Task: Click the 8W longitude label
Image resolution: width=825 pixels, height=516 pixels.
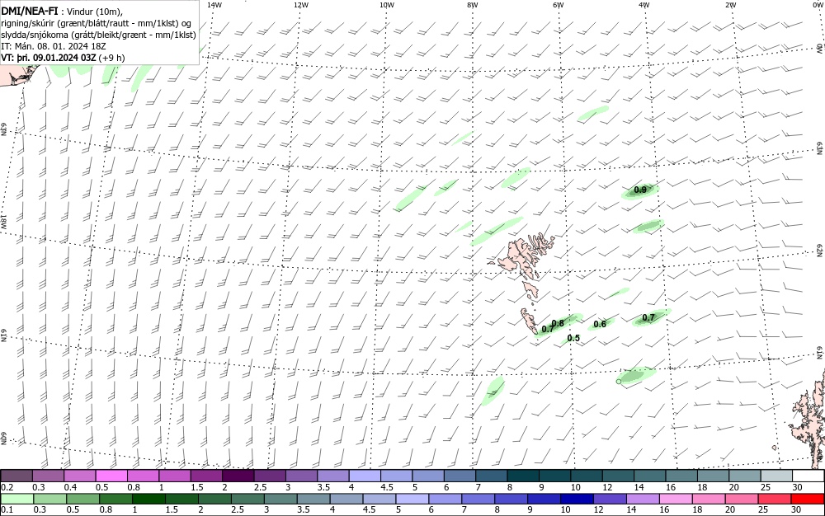Action: [473, 5]
